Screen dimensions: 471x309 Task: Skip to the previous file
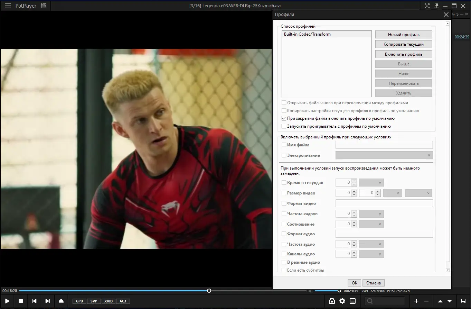(34, 301)
